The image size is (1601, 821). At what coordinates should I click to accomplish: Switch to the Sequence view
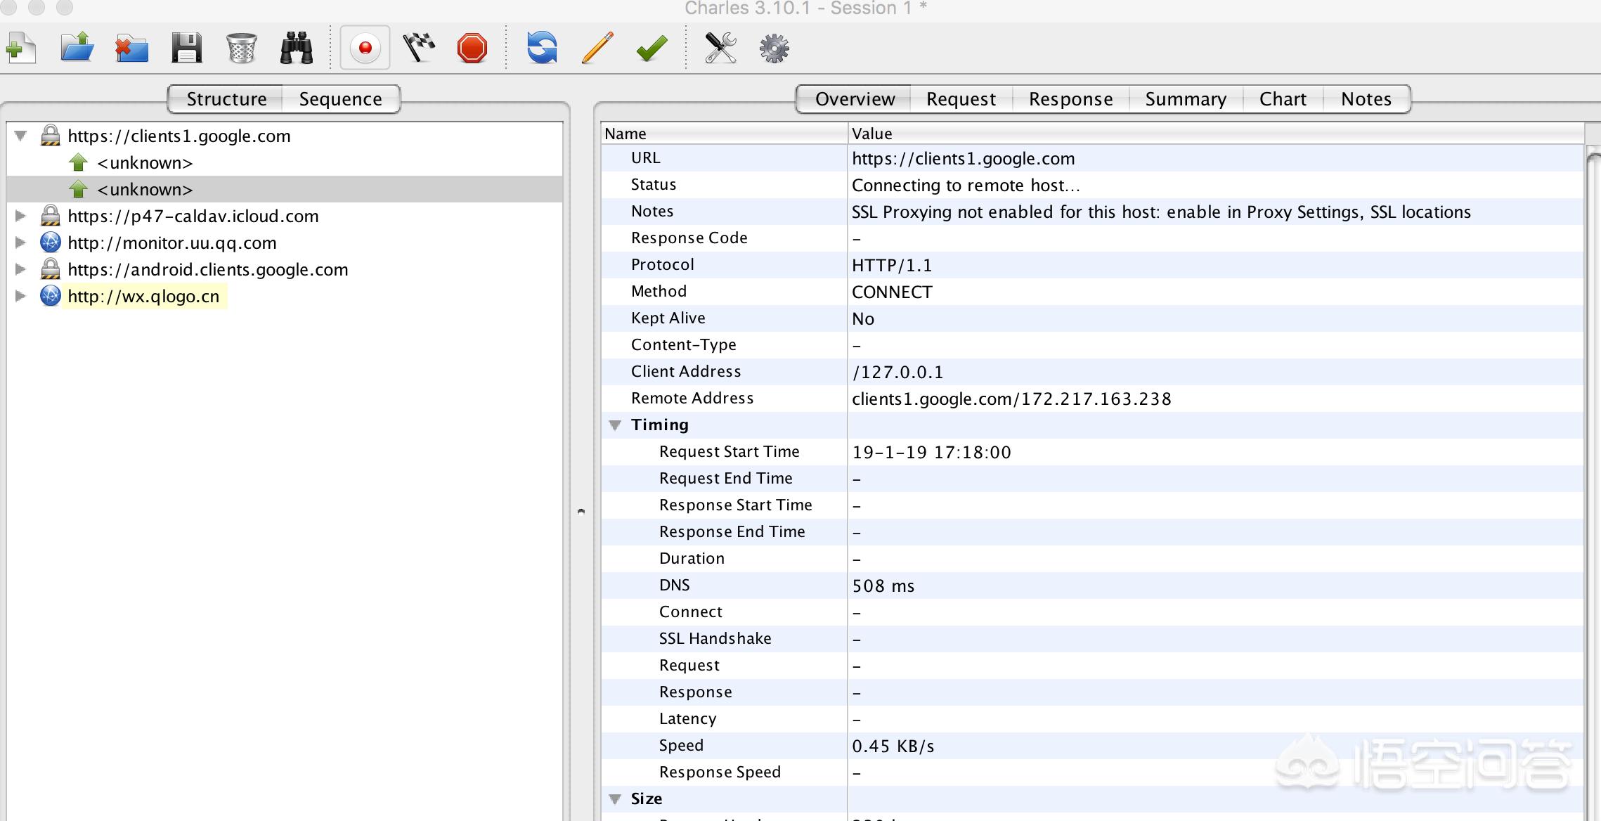341,99
